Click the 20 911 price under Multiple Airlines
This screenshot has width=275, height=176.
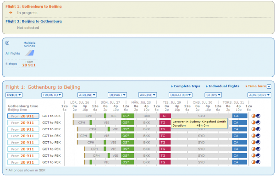[29, 65]
